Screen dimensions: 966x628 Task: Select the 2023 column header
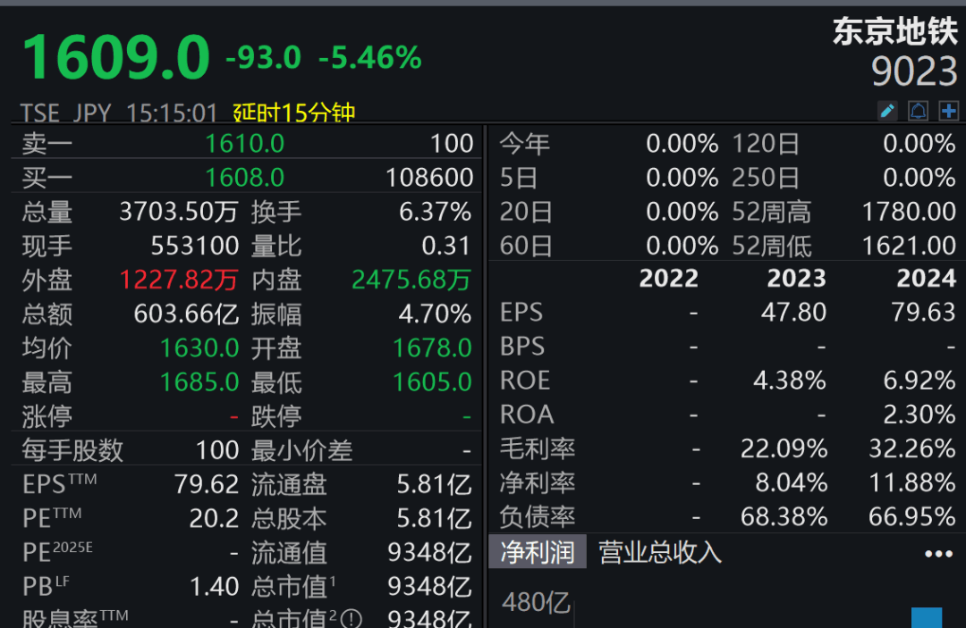(797, 278)
